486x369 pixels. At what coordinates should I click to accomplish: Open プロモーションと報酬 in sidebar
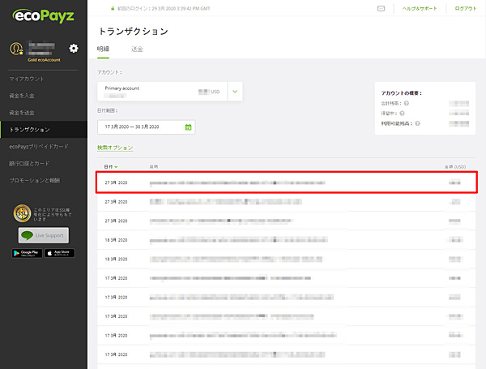coord(34,180)
